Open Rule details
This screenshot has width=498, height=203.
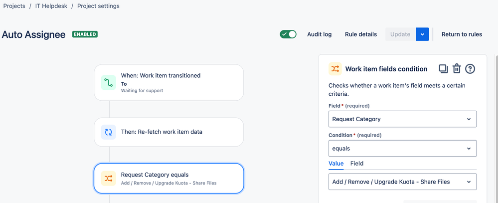coord(361,34)
